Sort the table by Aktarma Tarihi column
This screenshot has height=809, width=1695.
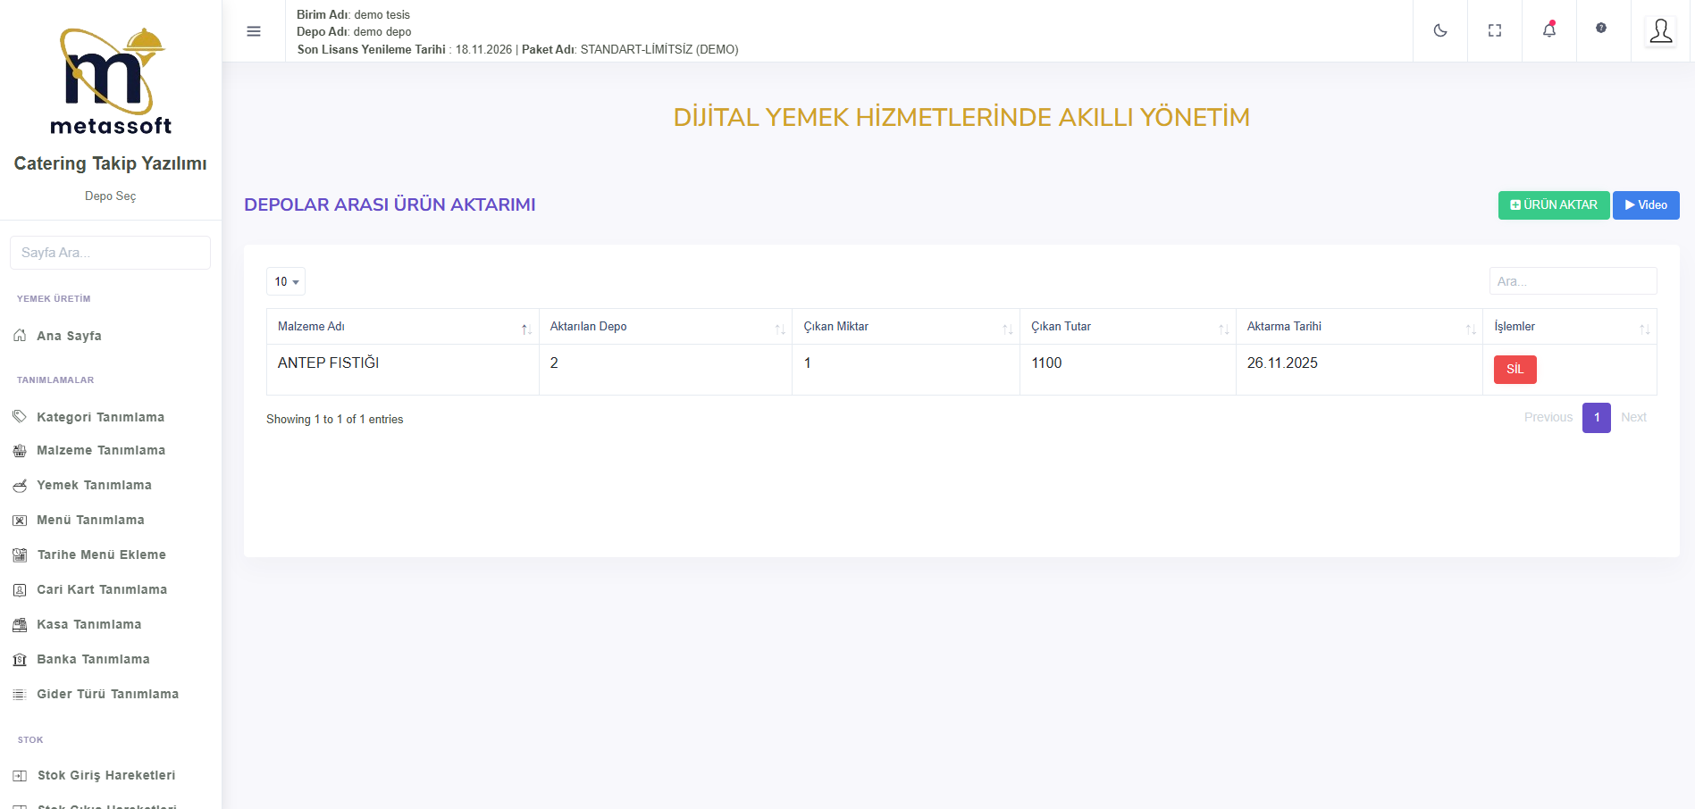point(1358,327)
